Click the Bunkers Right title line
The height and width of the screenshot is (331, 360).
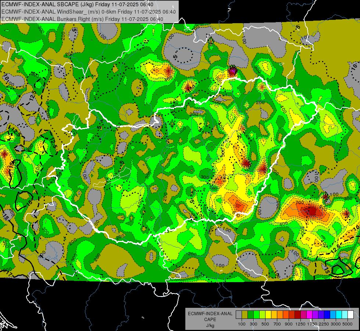pyautogui.click(x=82, y=19)
